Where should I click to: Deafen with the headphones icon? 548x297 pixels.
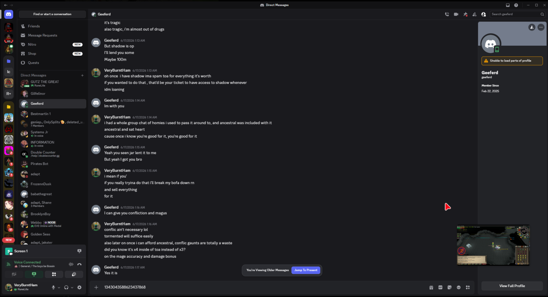[x=66, y=287]
